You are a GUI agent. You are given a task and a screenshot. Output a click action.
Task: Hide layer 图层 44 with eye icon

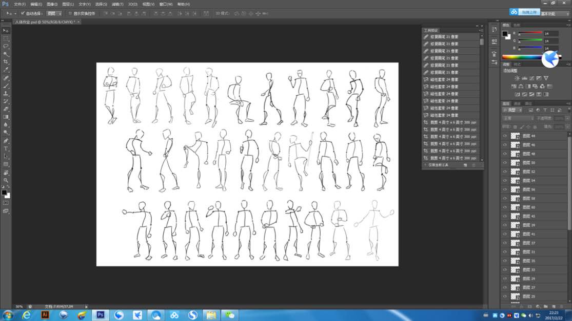pyautogui.click(x=505, y=136)
